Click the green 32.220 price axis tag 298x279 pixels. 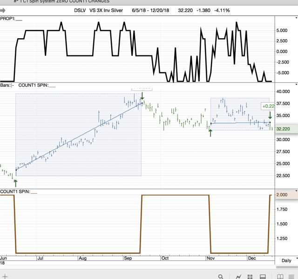coord(286,129)
